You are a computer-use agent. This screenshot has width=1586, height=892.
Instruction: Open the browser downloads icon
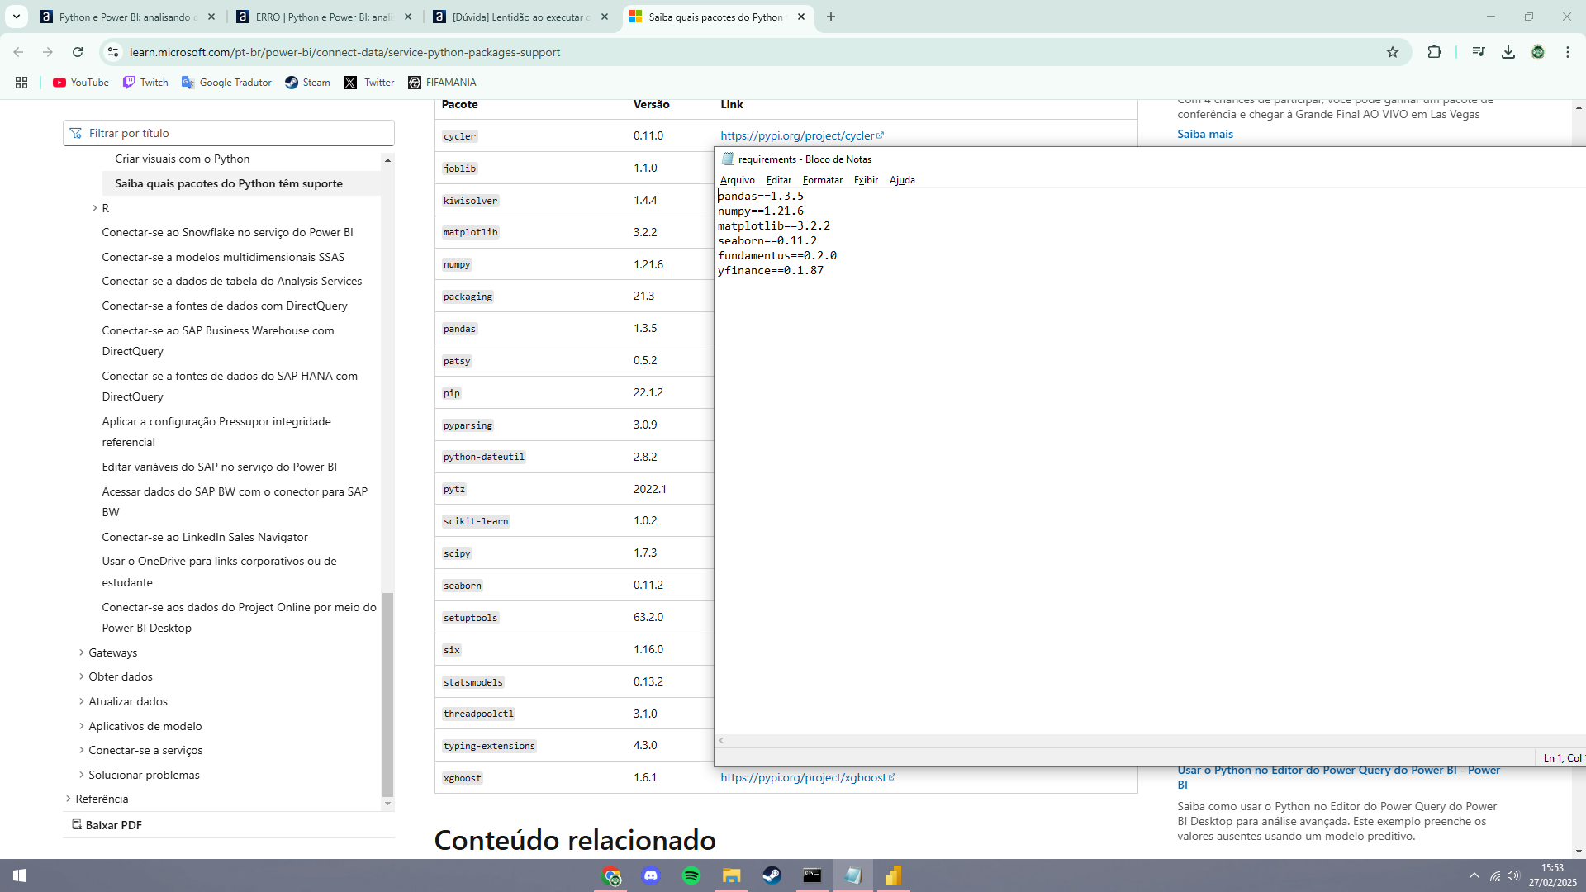coord(1508,52)
